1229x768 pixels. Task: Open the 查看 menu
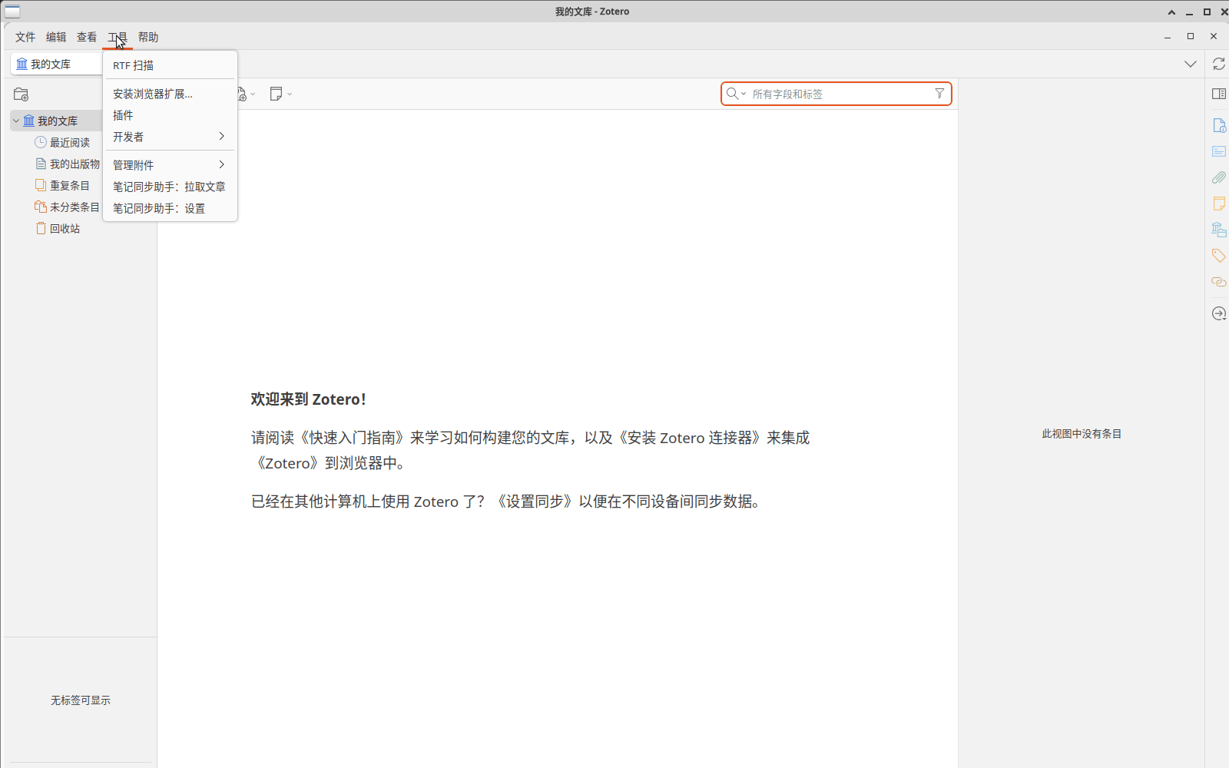pos(87,37)
